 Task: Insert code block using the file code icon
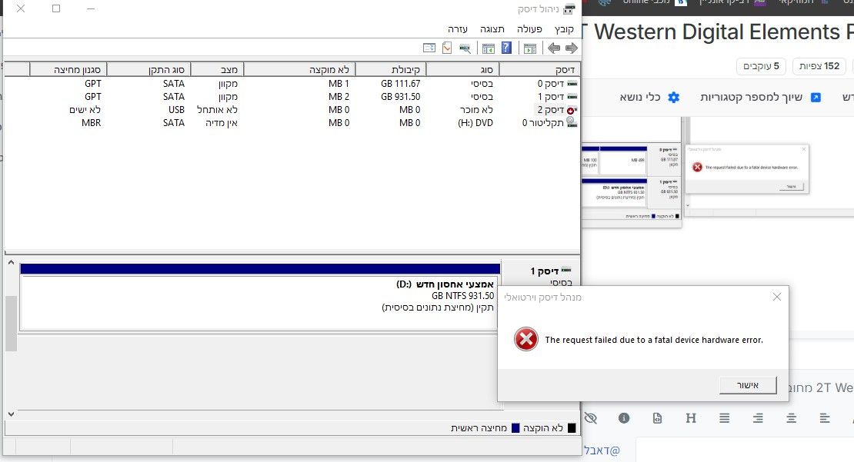pyautogui.click(x=657, y=418)
